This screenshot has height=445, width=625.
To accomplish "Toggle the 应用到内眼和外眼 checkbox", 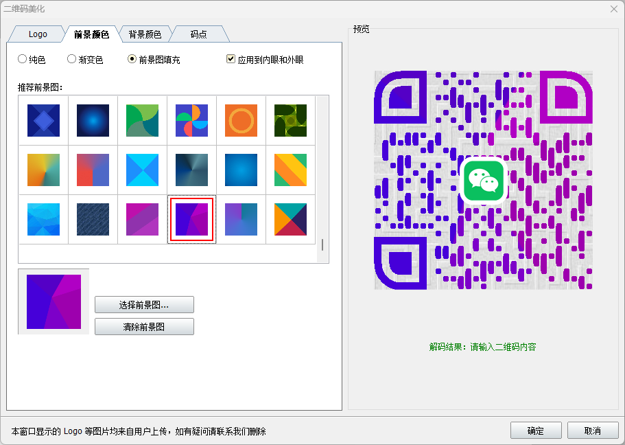I will click(231, 59).
